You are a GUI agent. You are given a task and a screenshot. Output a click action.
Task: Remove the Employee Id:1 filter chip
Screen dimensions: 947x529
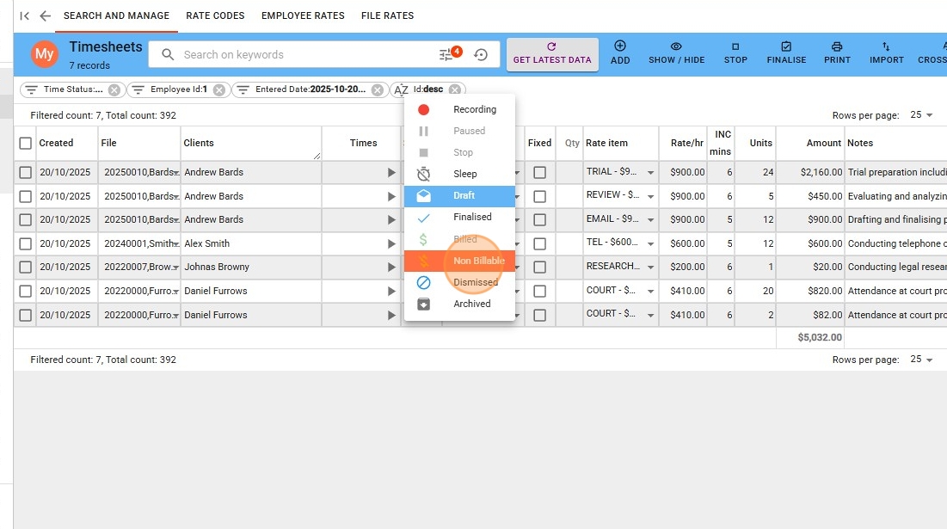(219, 90)
